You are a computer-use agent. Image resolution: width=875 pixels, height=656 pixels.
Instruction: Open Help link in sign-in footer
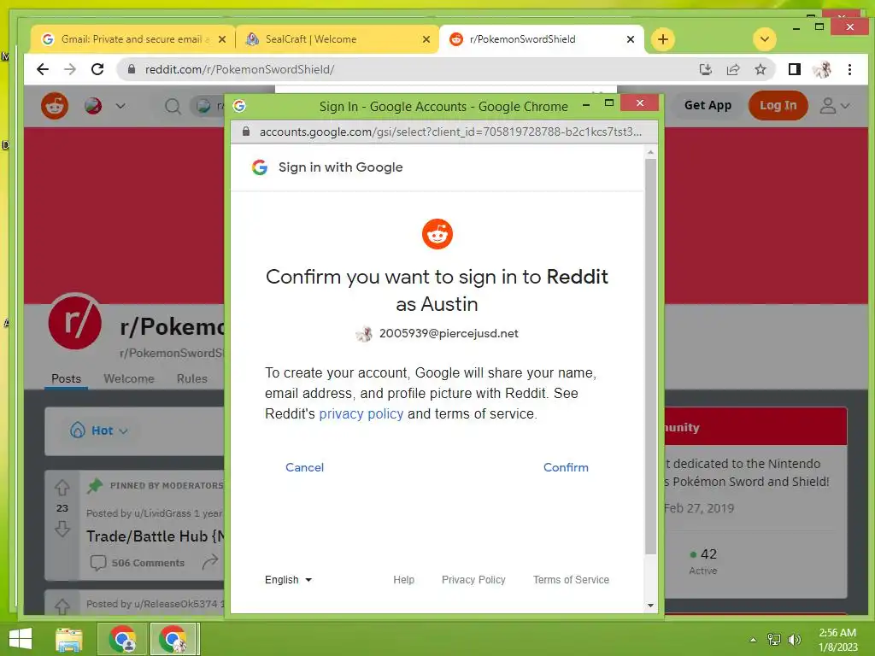pos(403,580)
